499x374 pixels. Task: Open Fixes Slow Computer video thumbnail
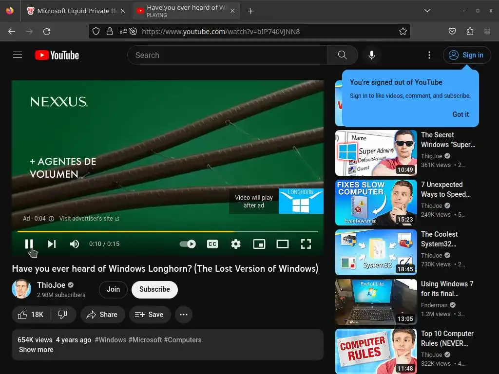(376, 202)
